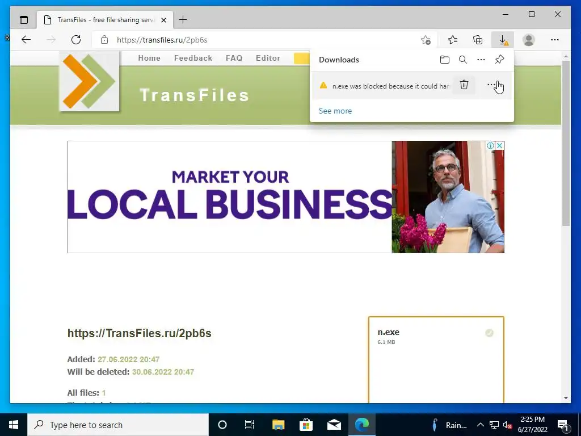Image resolution: width=581 pixels, height=436 pixels.
Task: Open File Explorer from taskbar
Action: tap(278, 425)
